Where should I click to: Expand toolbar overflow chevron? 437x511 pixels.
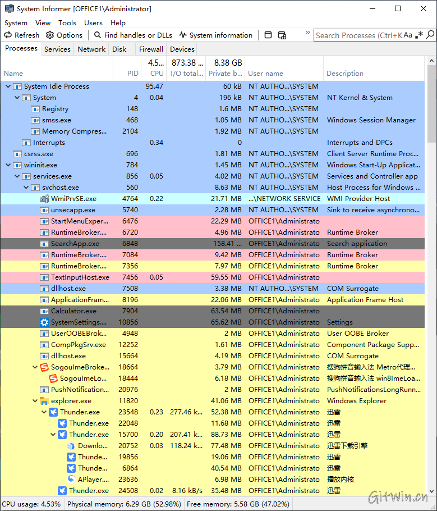tap(308, 32)
